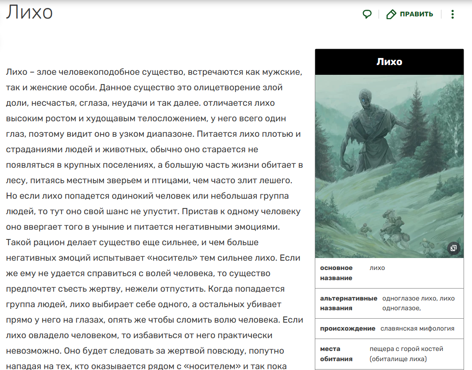Click the label основное название
Viewport: 472px width, 370px height.
click(336, 273)
